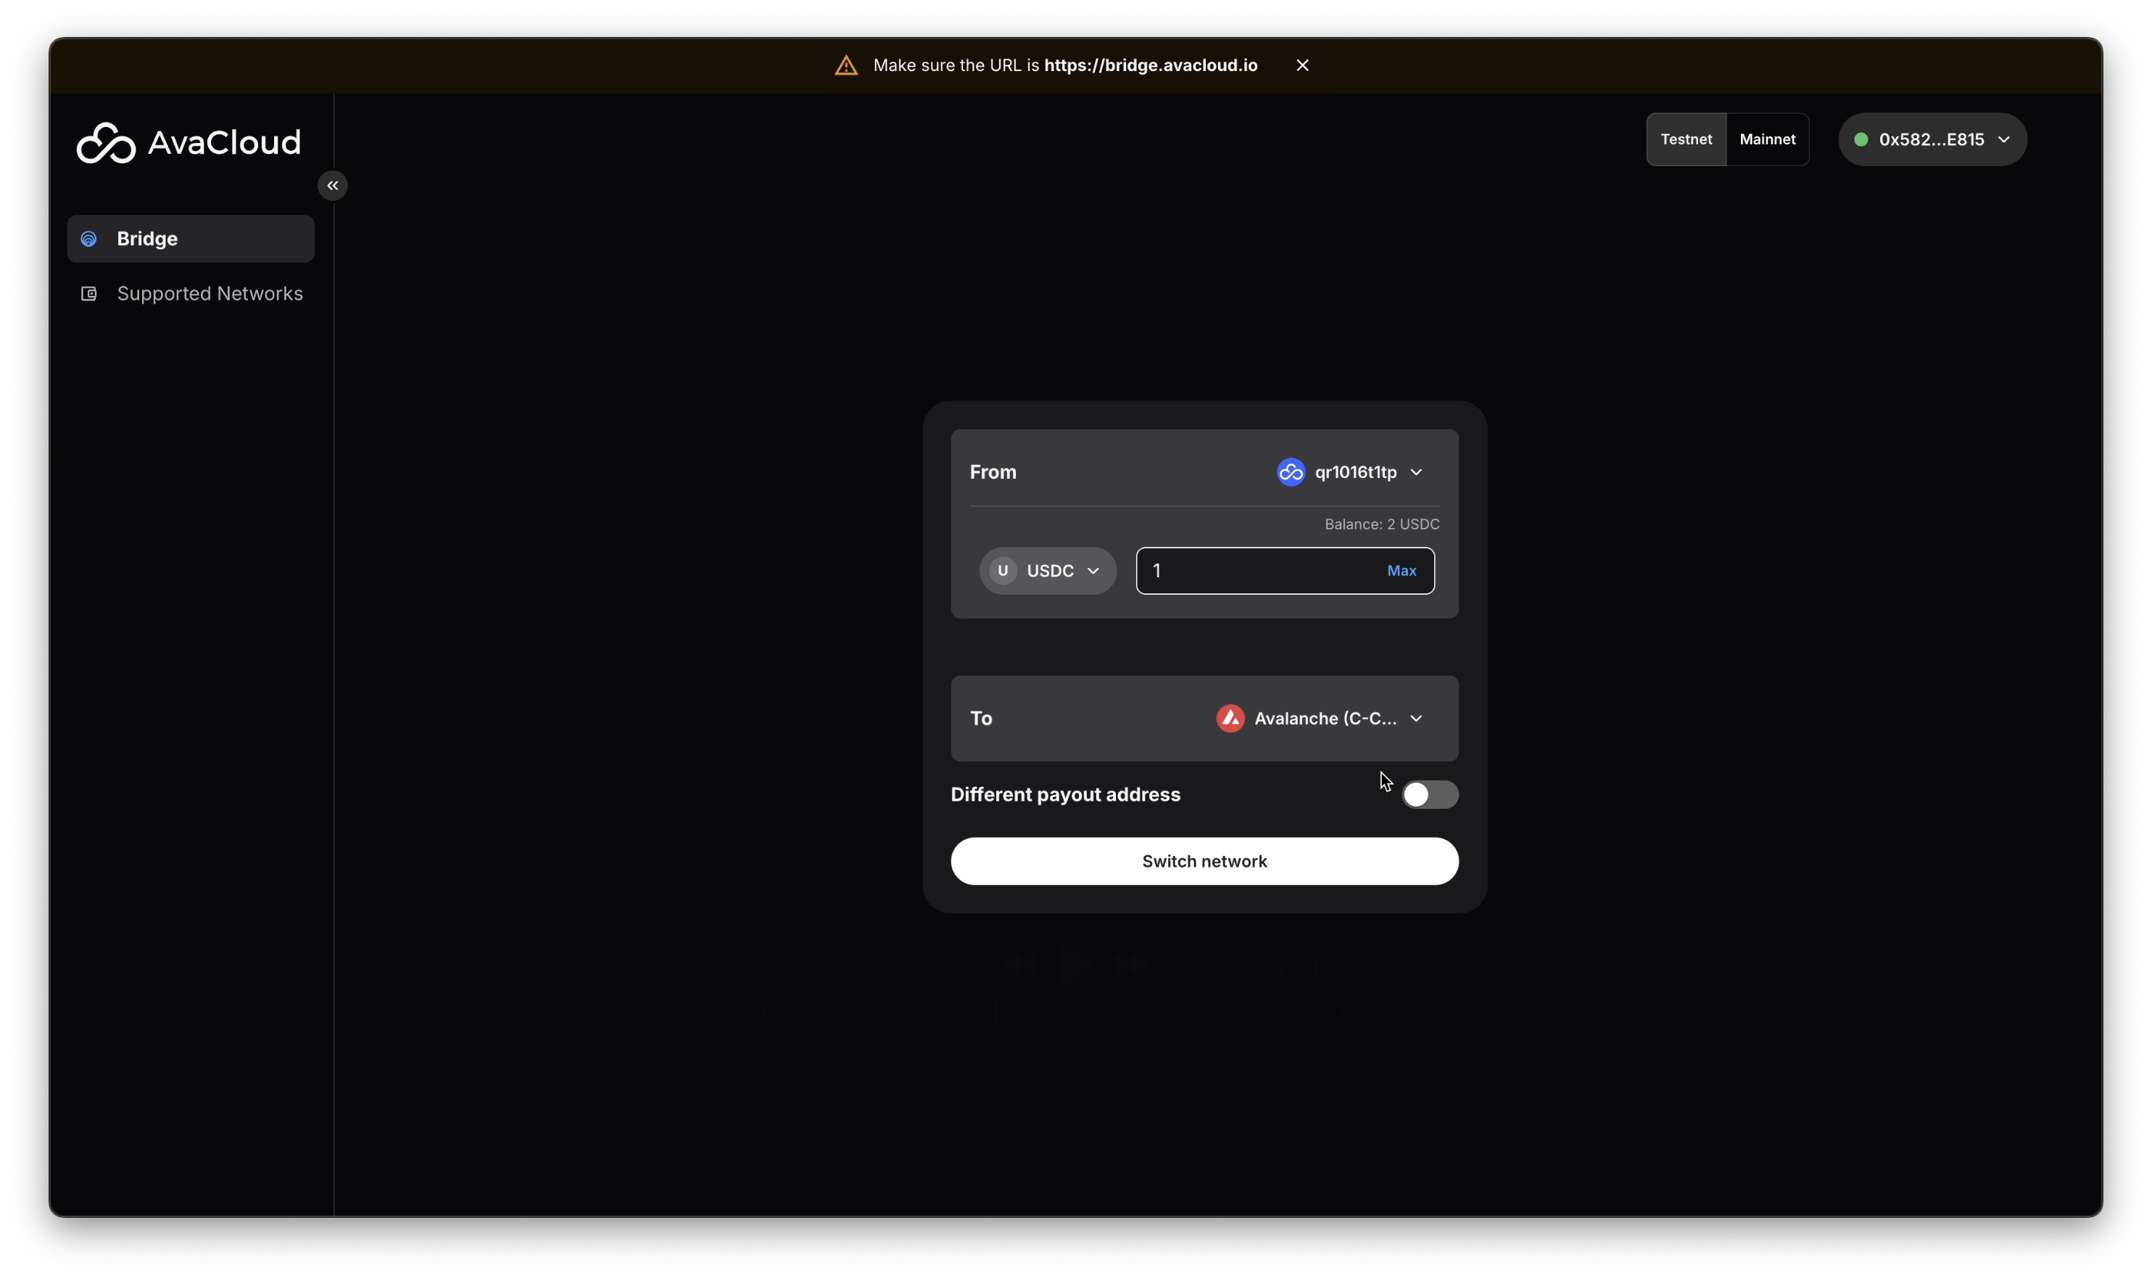The image size is (2152, 1278).
Task: Click Max to fill full balance
Action: (1401, 570)
